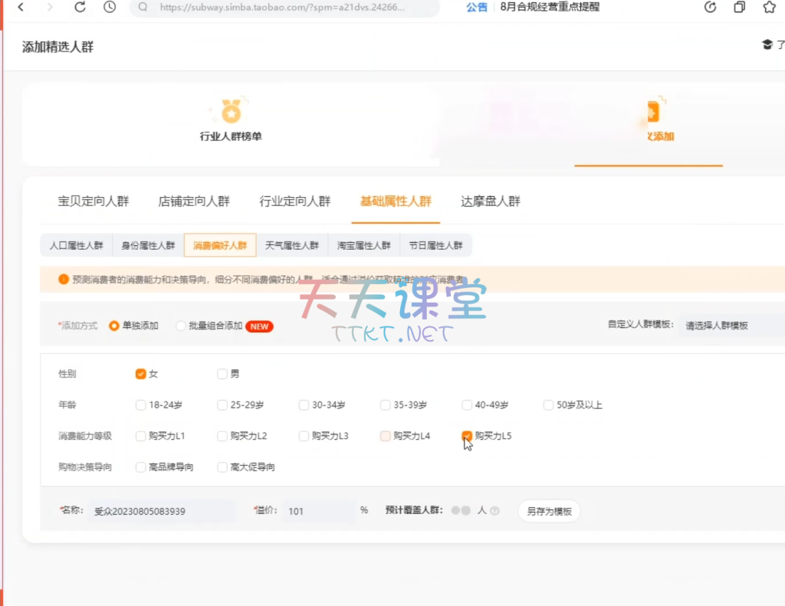Select the 人口属性人群 sub-tab
Screen dimensions: 785x606
(76, 245)
